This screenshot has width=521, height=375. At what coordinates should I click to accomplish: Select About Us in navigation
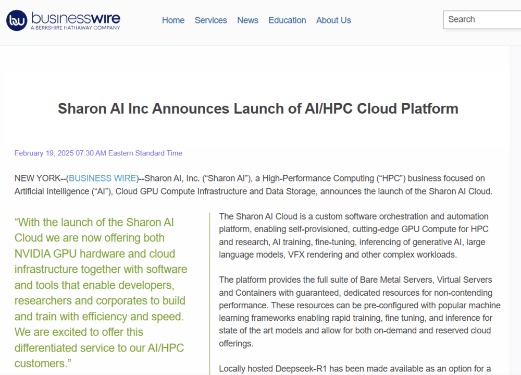pos(333,20)
